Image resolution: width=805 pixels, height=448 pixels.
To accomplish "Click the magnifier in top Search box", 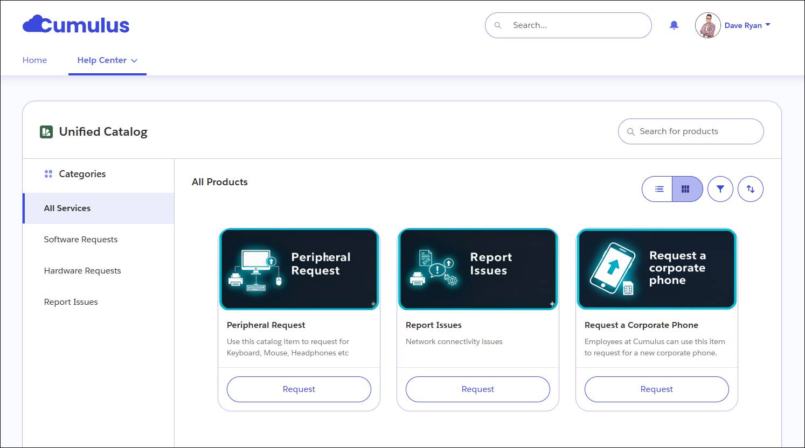I will (498, 25).
